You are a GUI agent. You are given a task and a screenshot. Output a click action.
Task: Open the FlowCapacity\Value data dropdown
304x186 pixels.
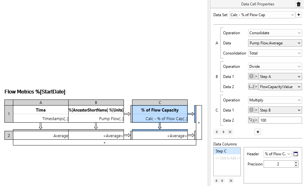tap(280, 87)
